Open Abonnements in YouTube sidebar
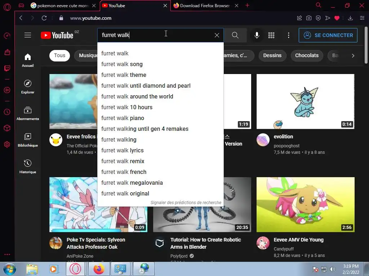369x276 pixels. [28, 114]
